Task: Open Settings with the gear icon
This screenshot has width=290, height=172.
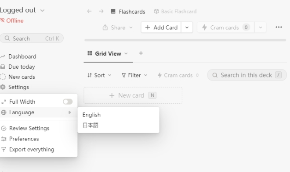Action: 3,87
